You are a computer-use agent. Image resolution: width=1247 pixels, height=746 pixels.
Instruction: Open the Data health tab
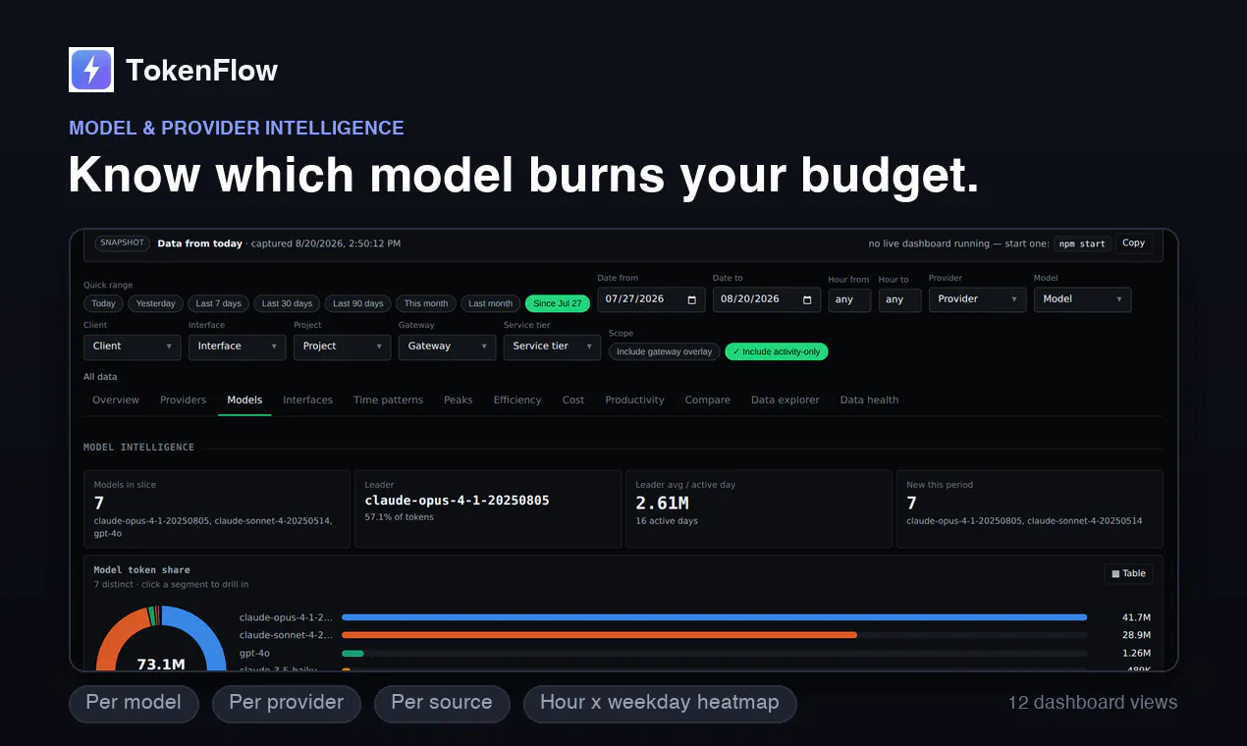pos(869,400)
